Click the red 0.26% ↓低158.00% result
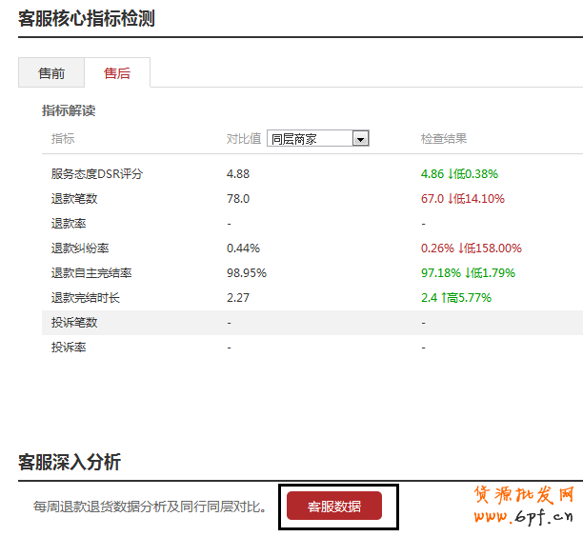 [x=471, y=249]
